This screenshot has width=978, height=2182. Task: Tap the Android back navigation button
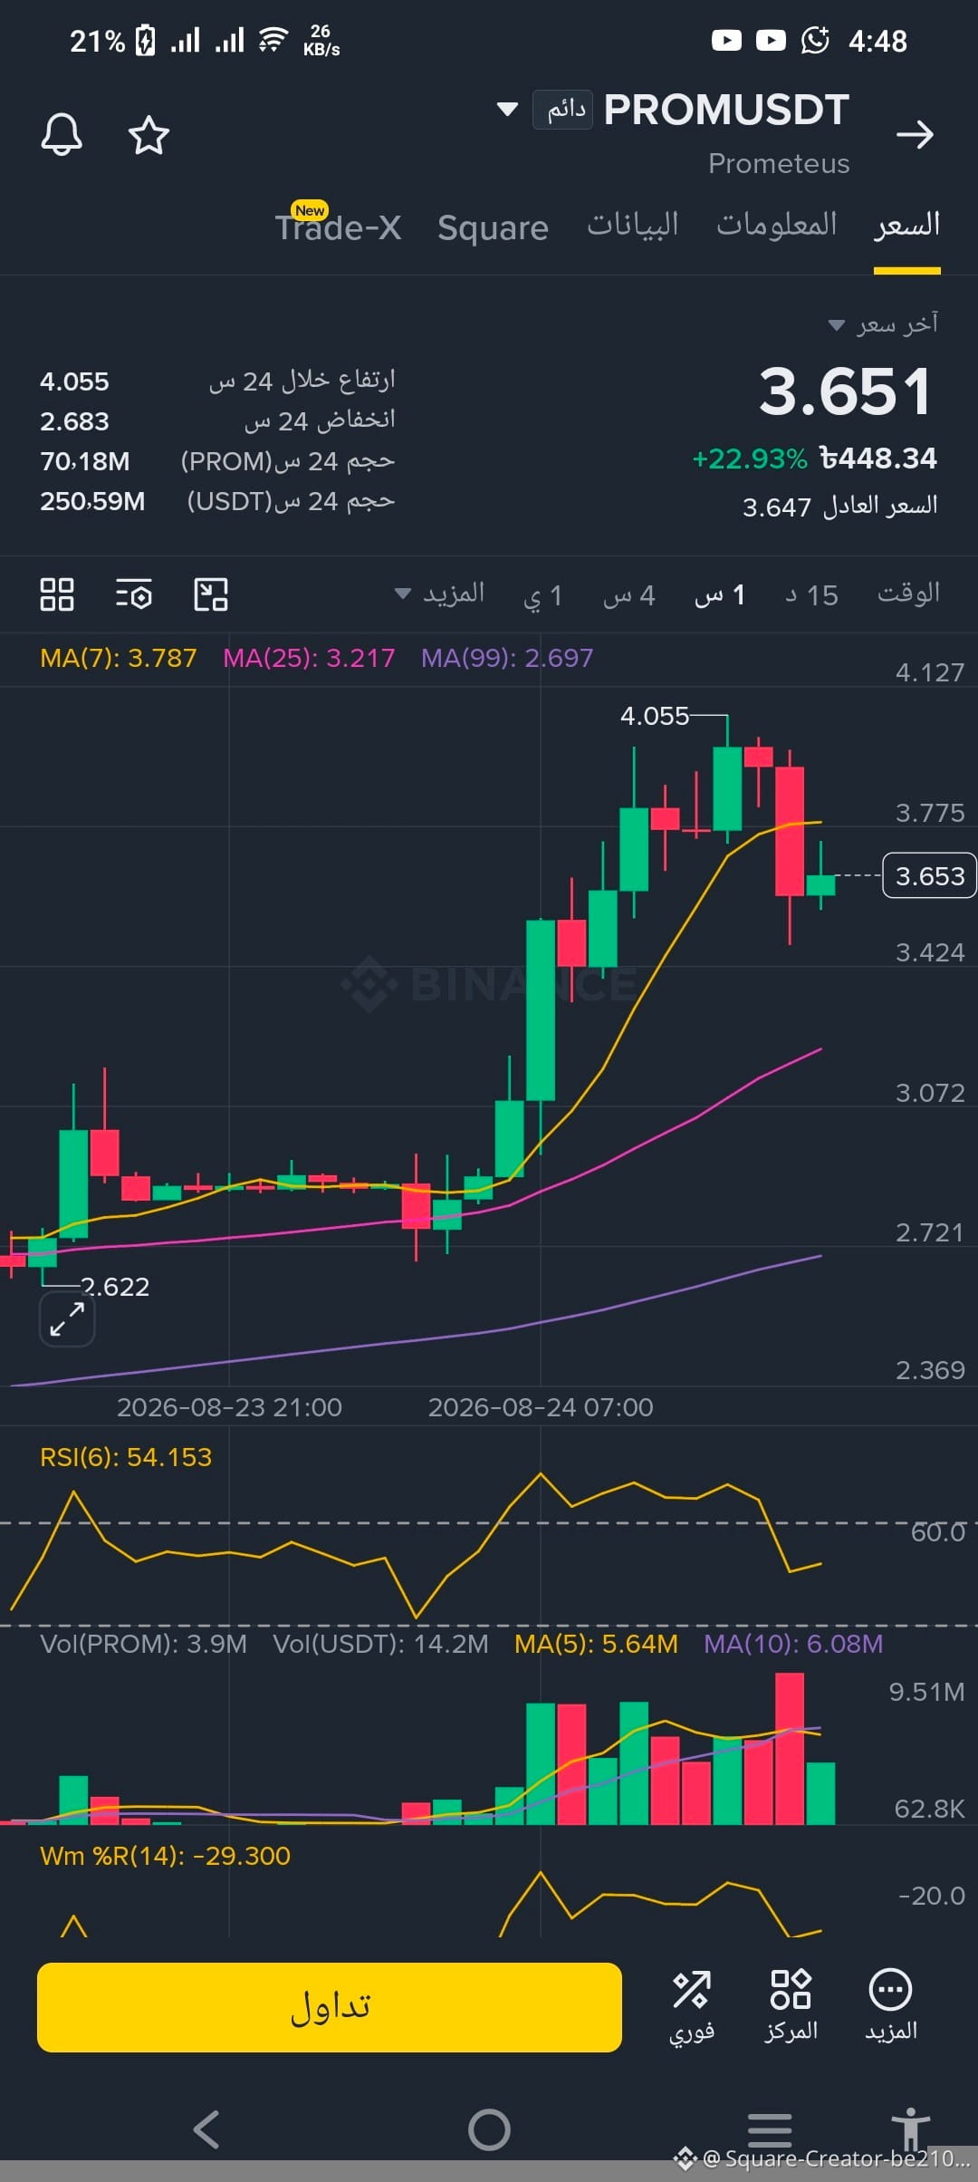206,2129
